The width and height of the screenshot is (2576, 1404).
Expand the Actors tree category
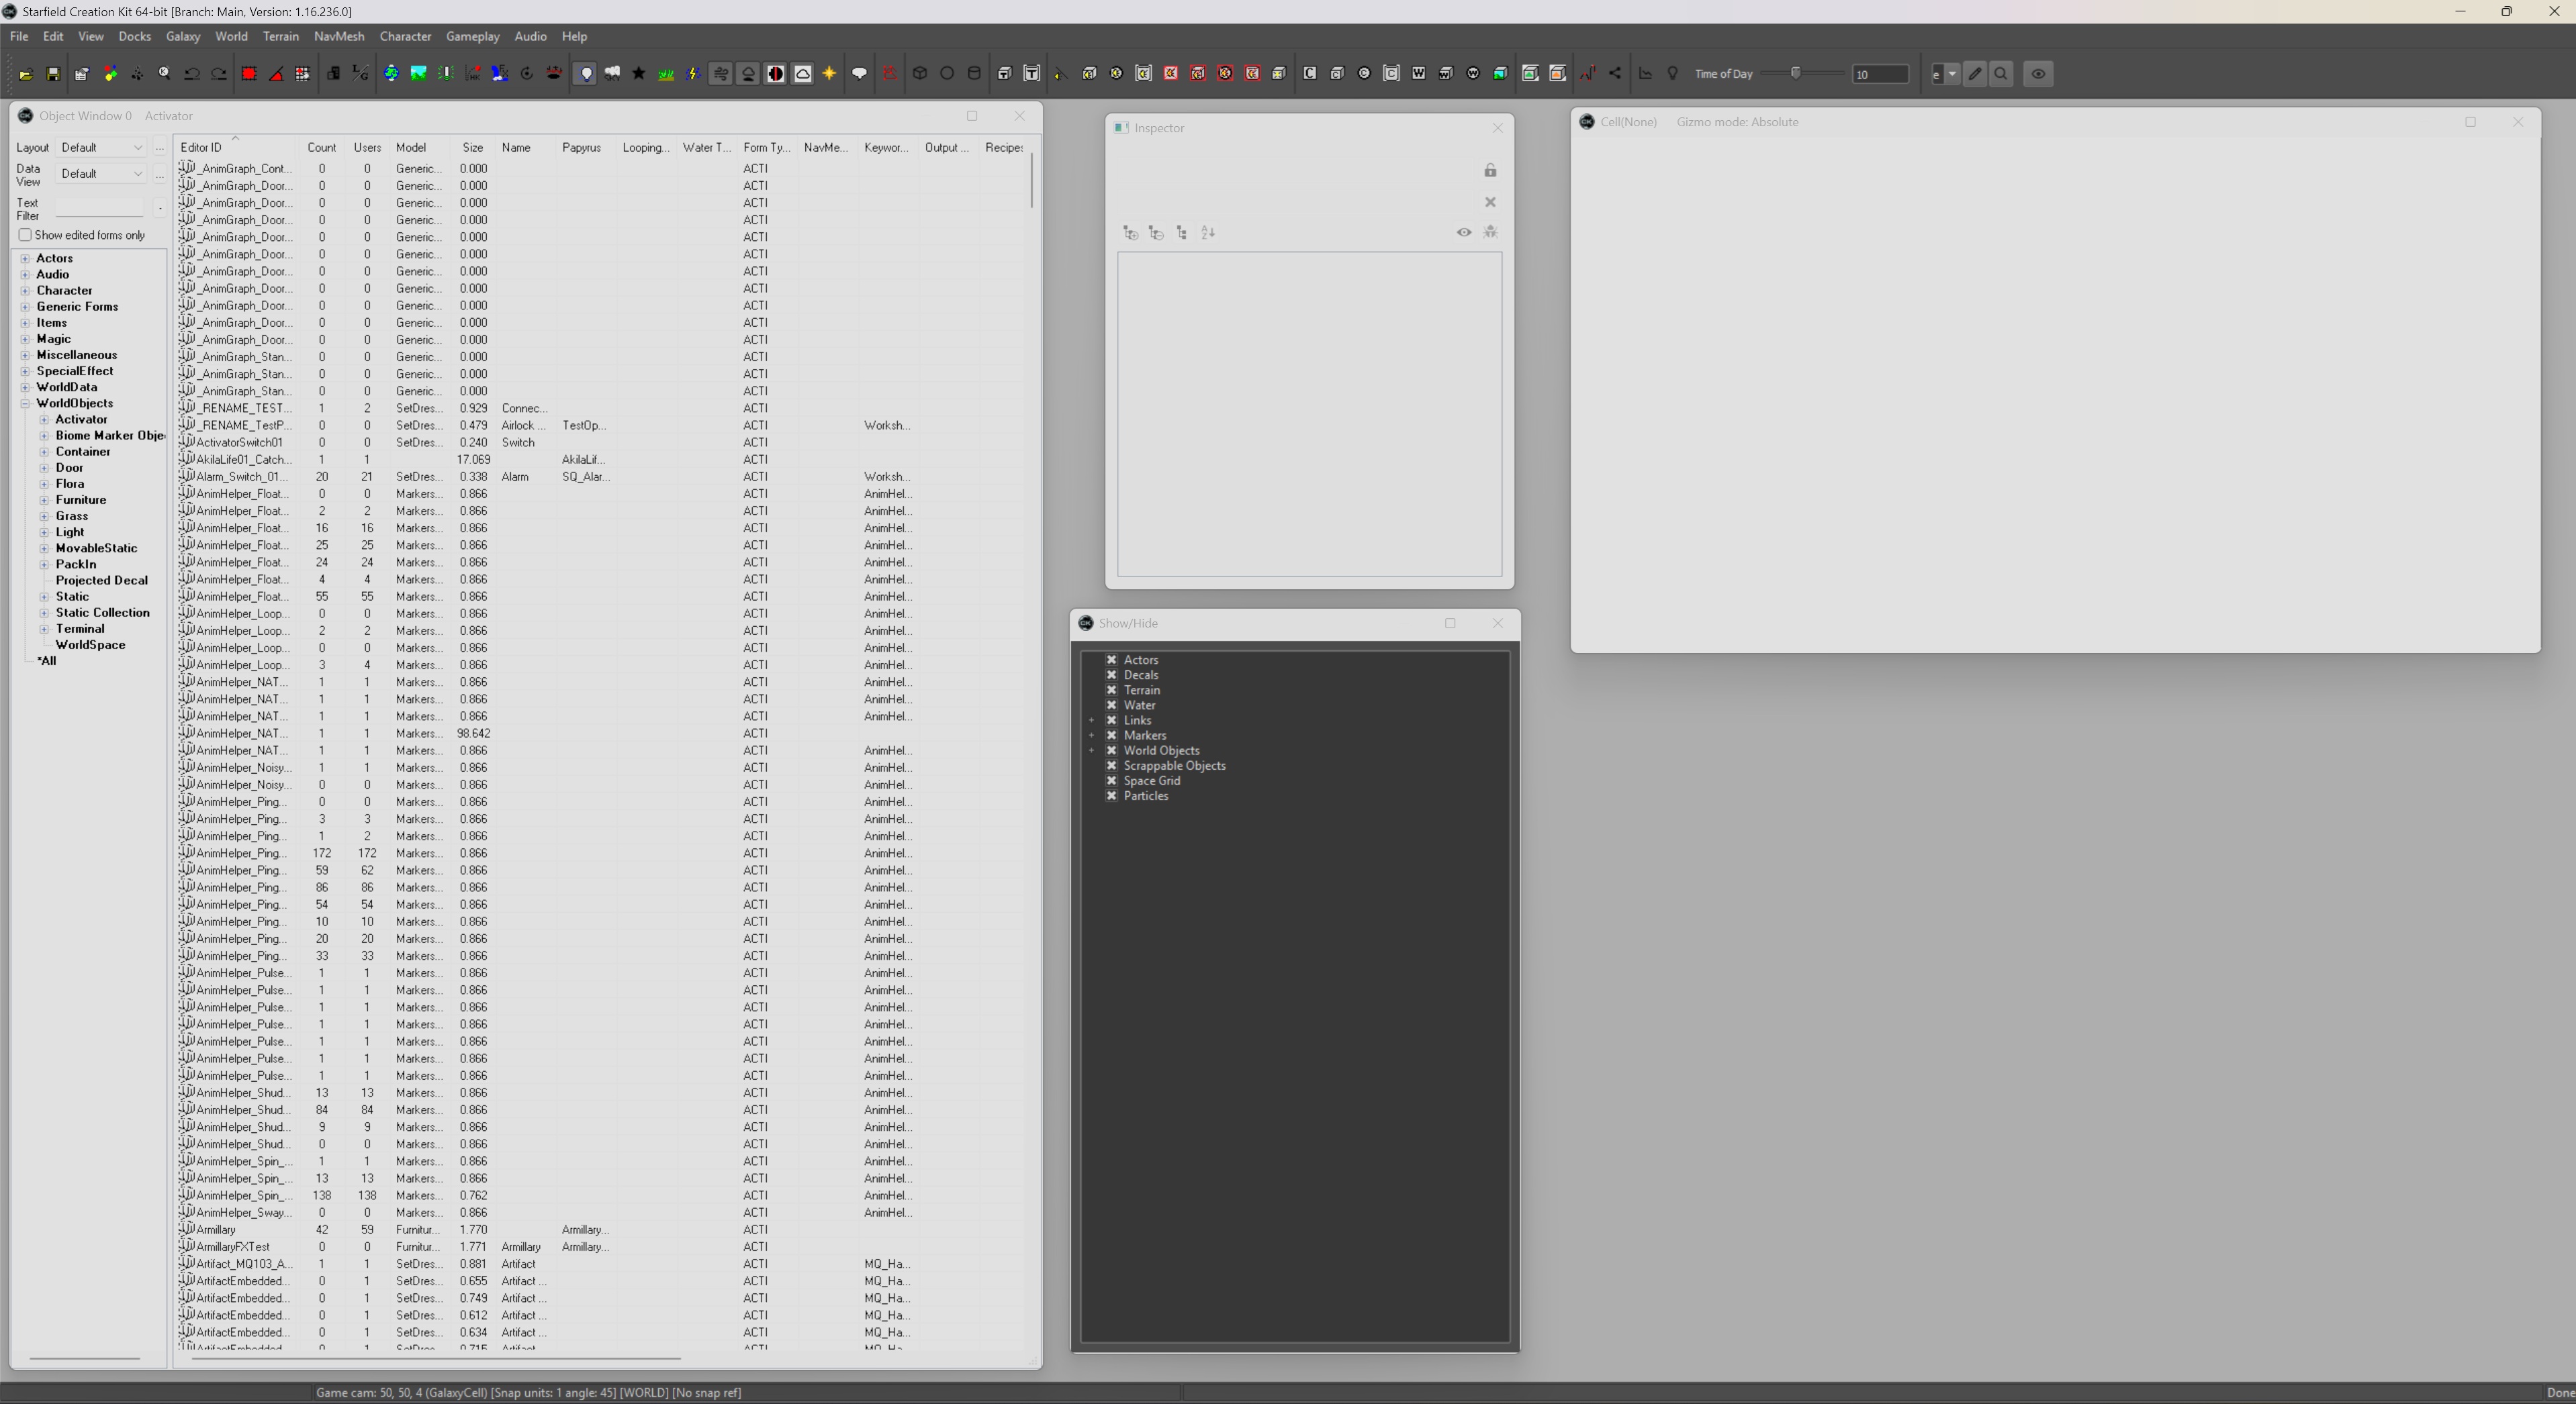(x=25, y=259)
